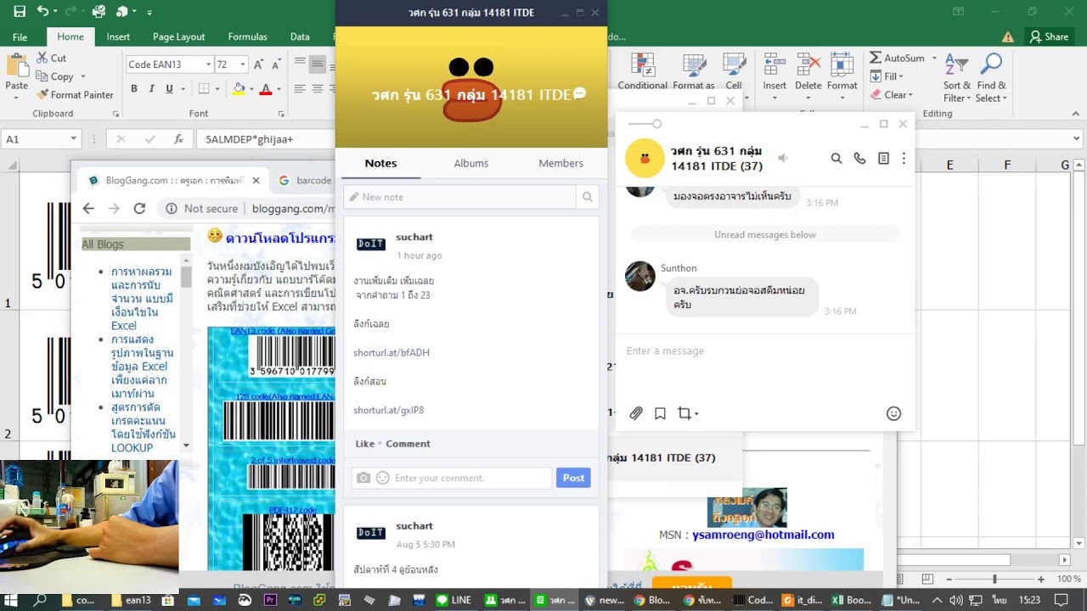Open the Members tab in LINE
The image size is (1087, 611).
560,163
